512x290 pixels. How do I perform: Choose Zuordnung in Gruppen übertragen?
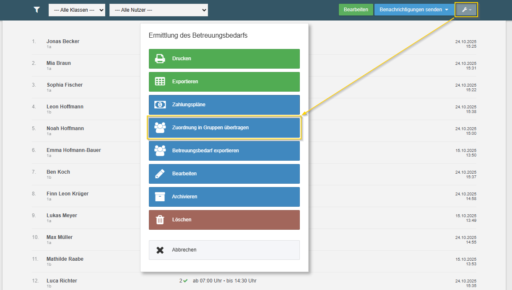[x=224, y=128]
